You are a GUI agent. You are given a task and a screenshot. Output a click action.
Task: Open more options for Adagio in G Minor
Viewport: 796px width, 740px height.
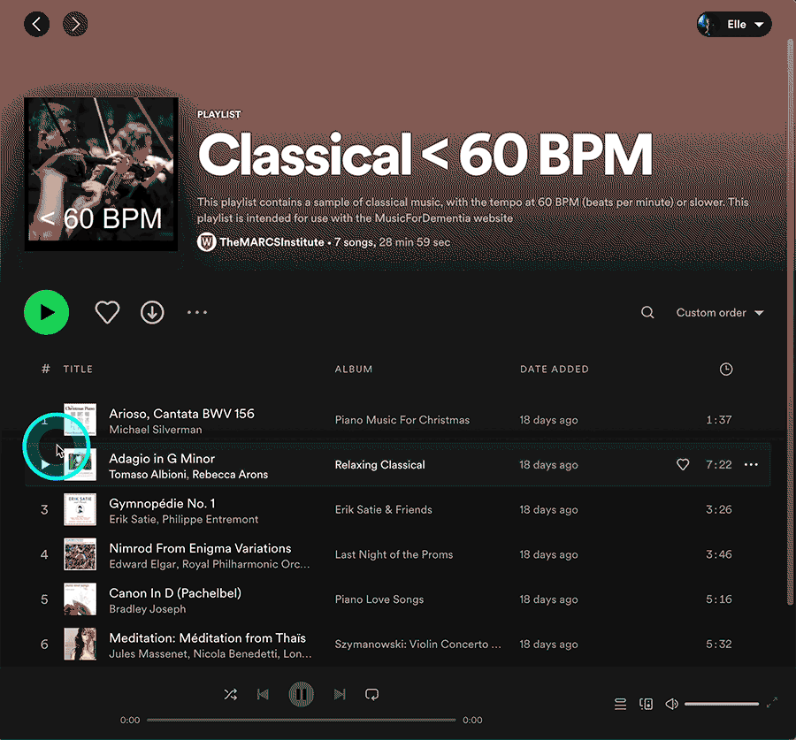(751, 465)
